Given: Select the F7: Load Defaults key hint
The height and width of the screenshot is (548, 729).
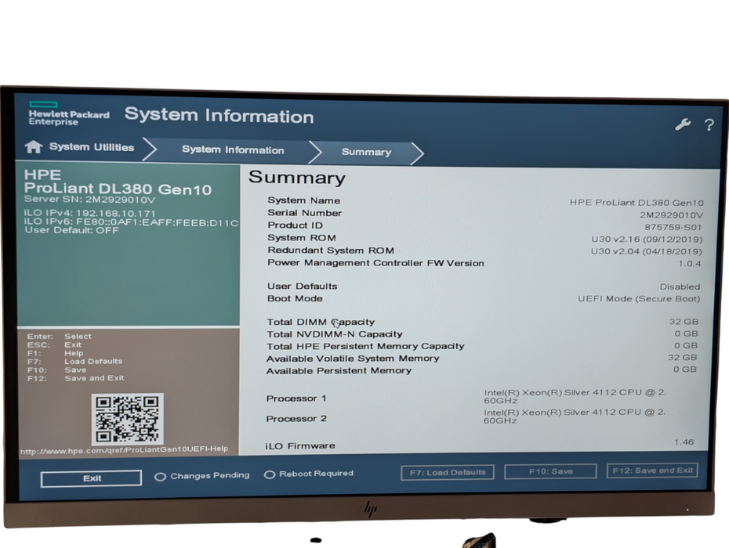Looking at the screenshot, I should point(74,362).
